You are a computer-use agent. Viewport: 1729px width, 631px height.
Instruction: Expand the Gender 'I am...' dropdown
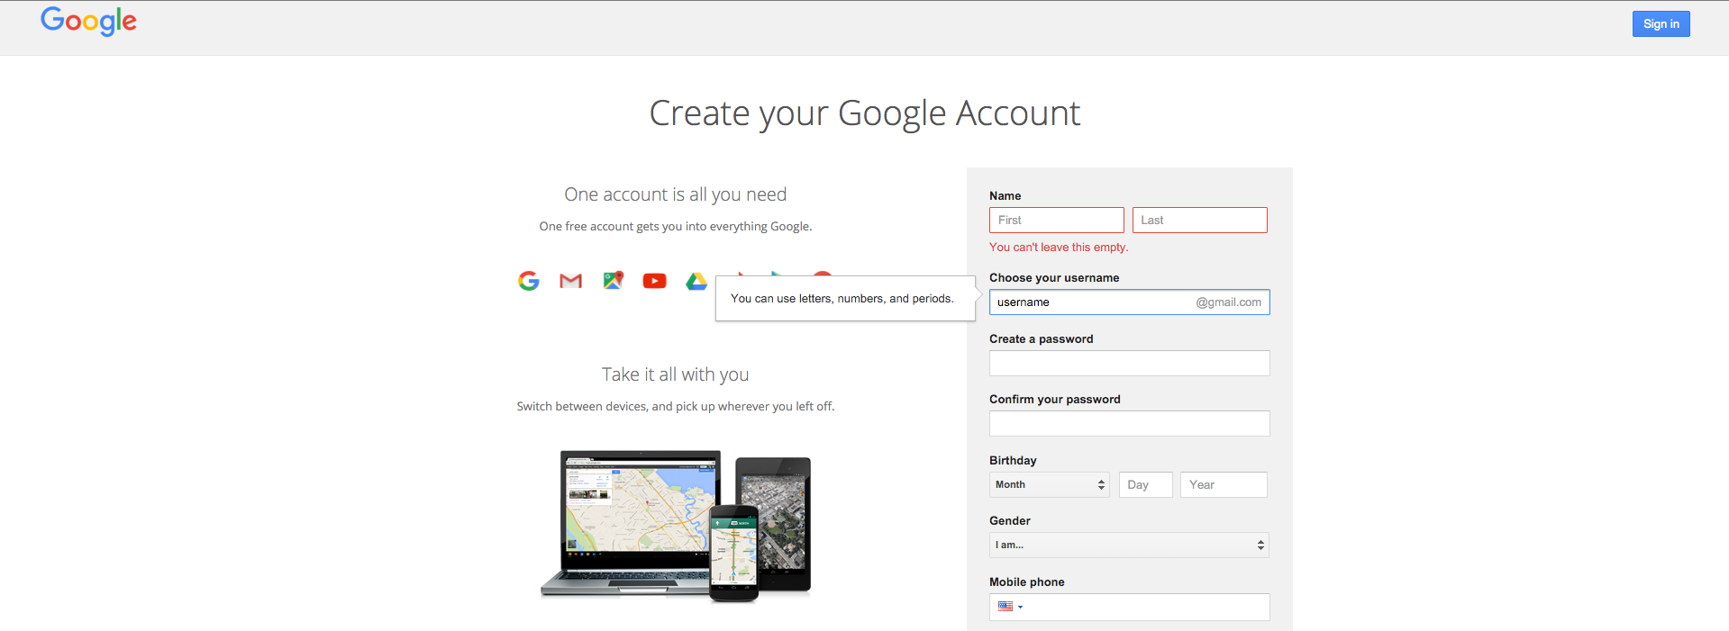pos(1129,545)
